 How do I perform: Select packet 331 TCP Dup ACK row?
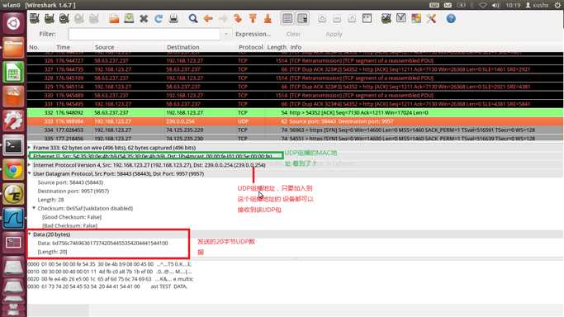[295, 104]
